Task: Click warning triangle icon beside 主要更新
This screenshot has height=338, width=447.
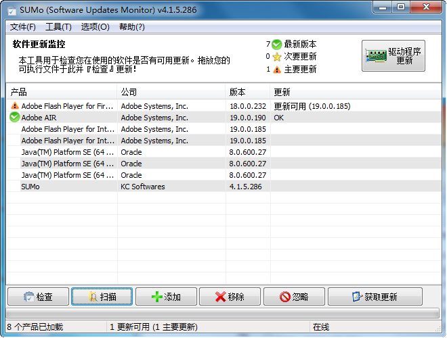Action: (x=276, y=70)
